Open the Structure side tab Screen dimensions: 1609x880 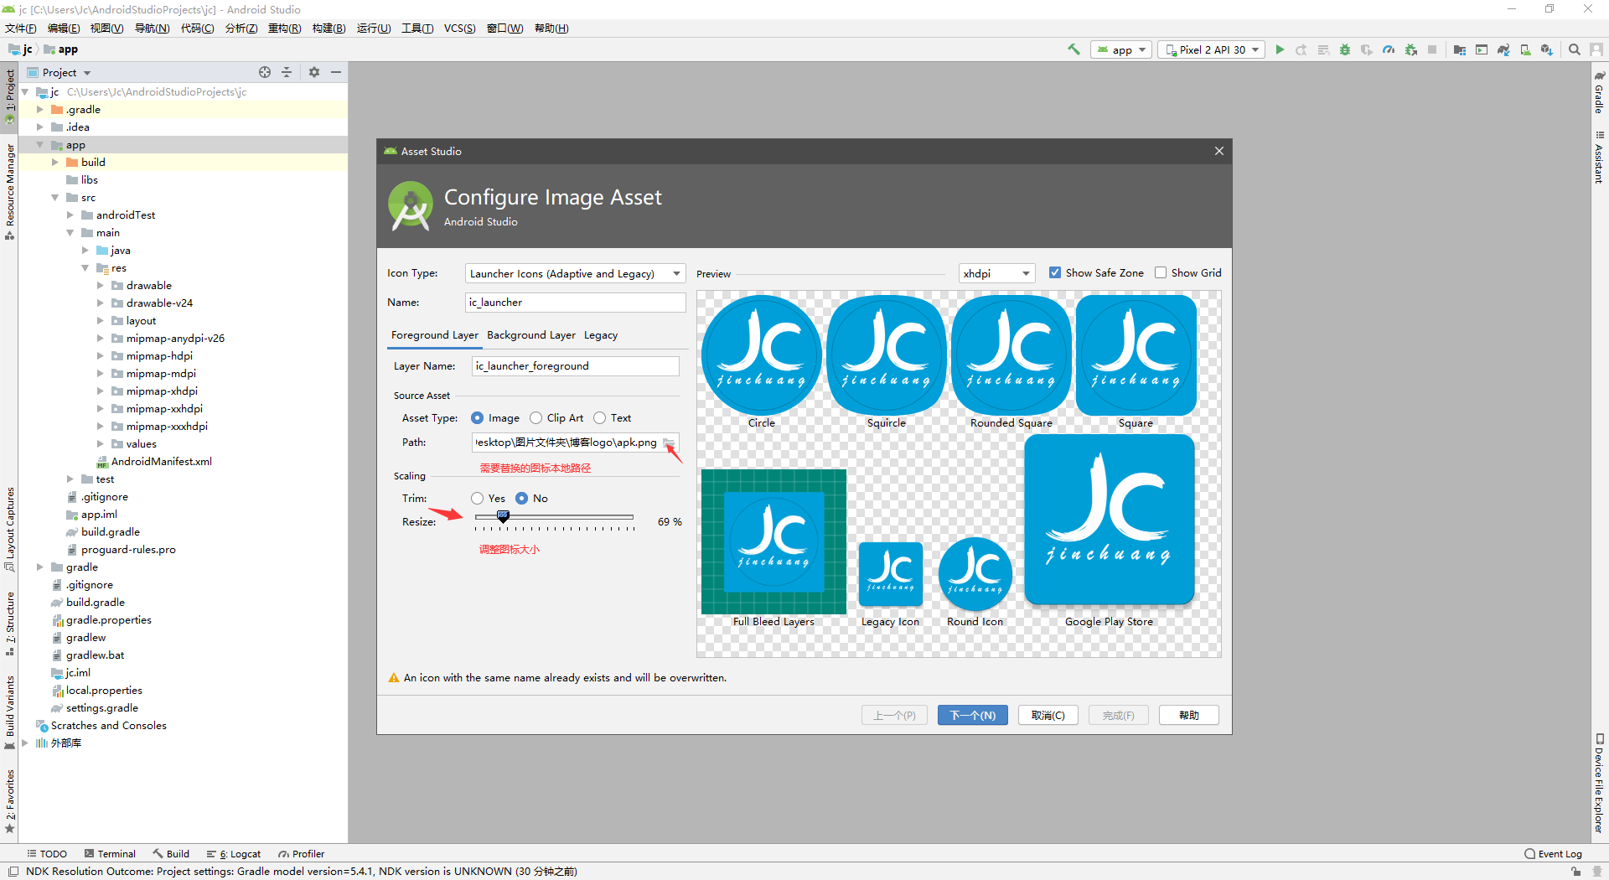(x=10, y=624)
